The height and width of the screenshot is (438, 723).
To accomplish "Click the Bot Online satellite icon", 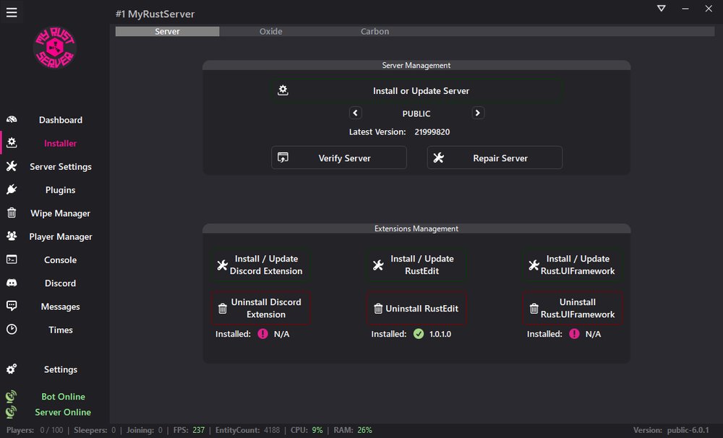I will click(x=11, y=396).
